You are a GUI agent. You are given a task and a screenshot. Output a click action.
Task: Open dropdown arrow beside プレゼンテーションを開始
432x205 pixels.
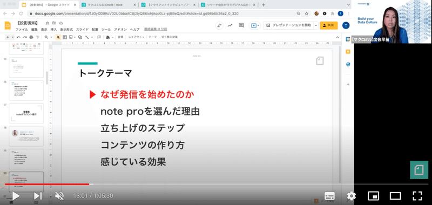pos(316,25)
